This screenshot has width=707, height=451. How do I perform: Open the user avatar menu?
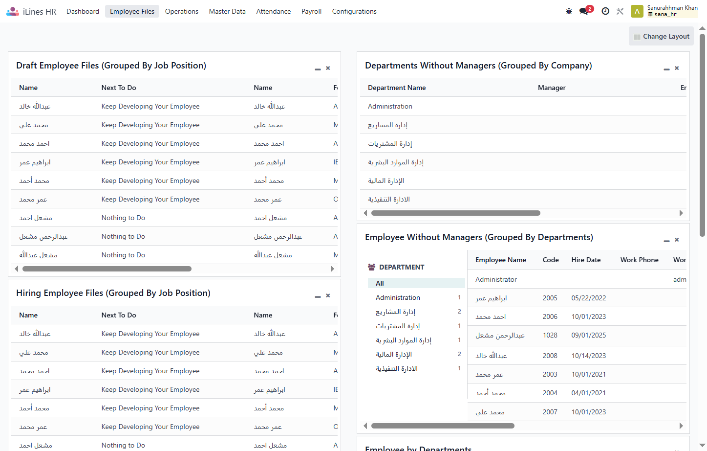(637, 11)
